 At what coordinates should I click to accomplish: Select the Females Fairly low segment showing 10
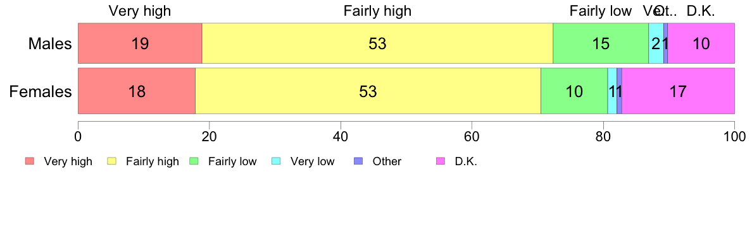(574, 91)
